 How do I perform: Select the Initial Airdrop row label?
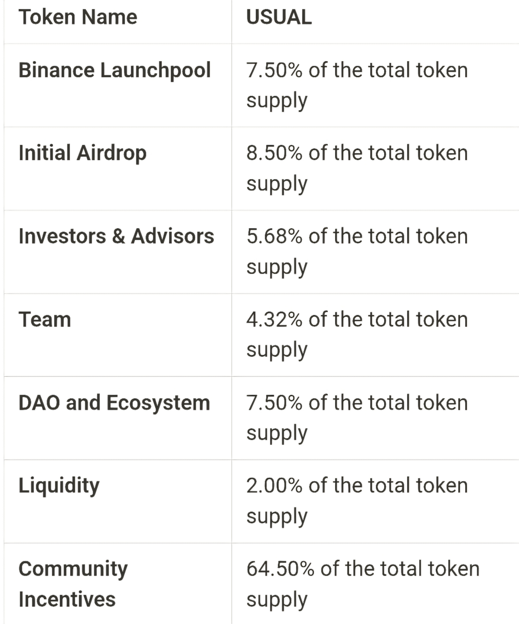pos(82,153)
